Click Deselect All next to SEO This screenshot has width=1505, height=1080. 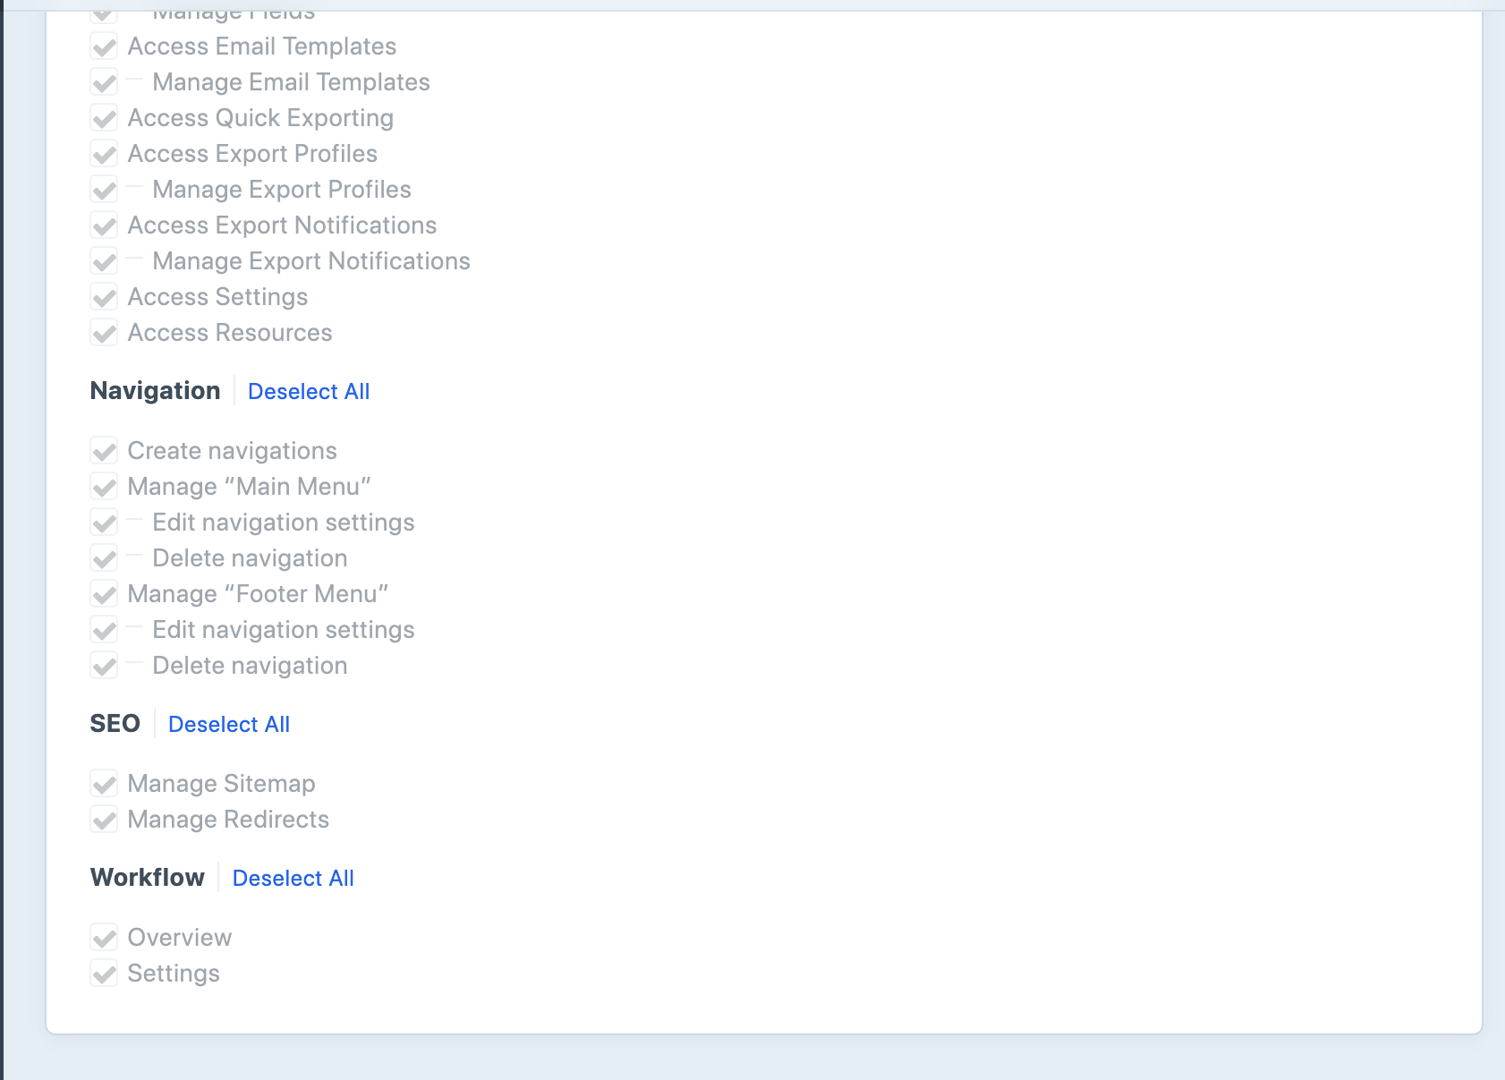(x=228, y=724)
